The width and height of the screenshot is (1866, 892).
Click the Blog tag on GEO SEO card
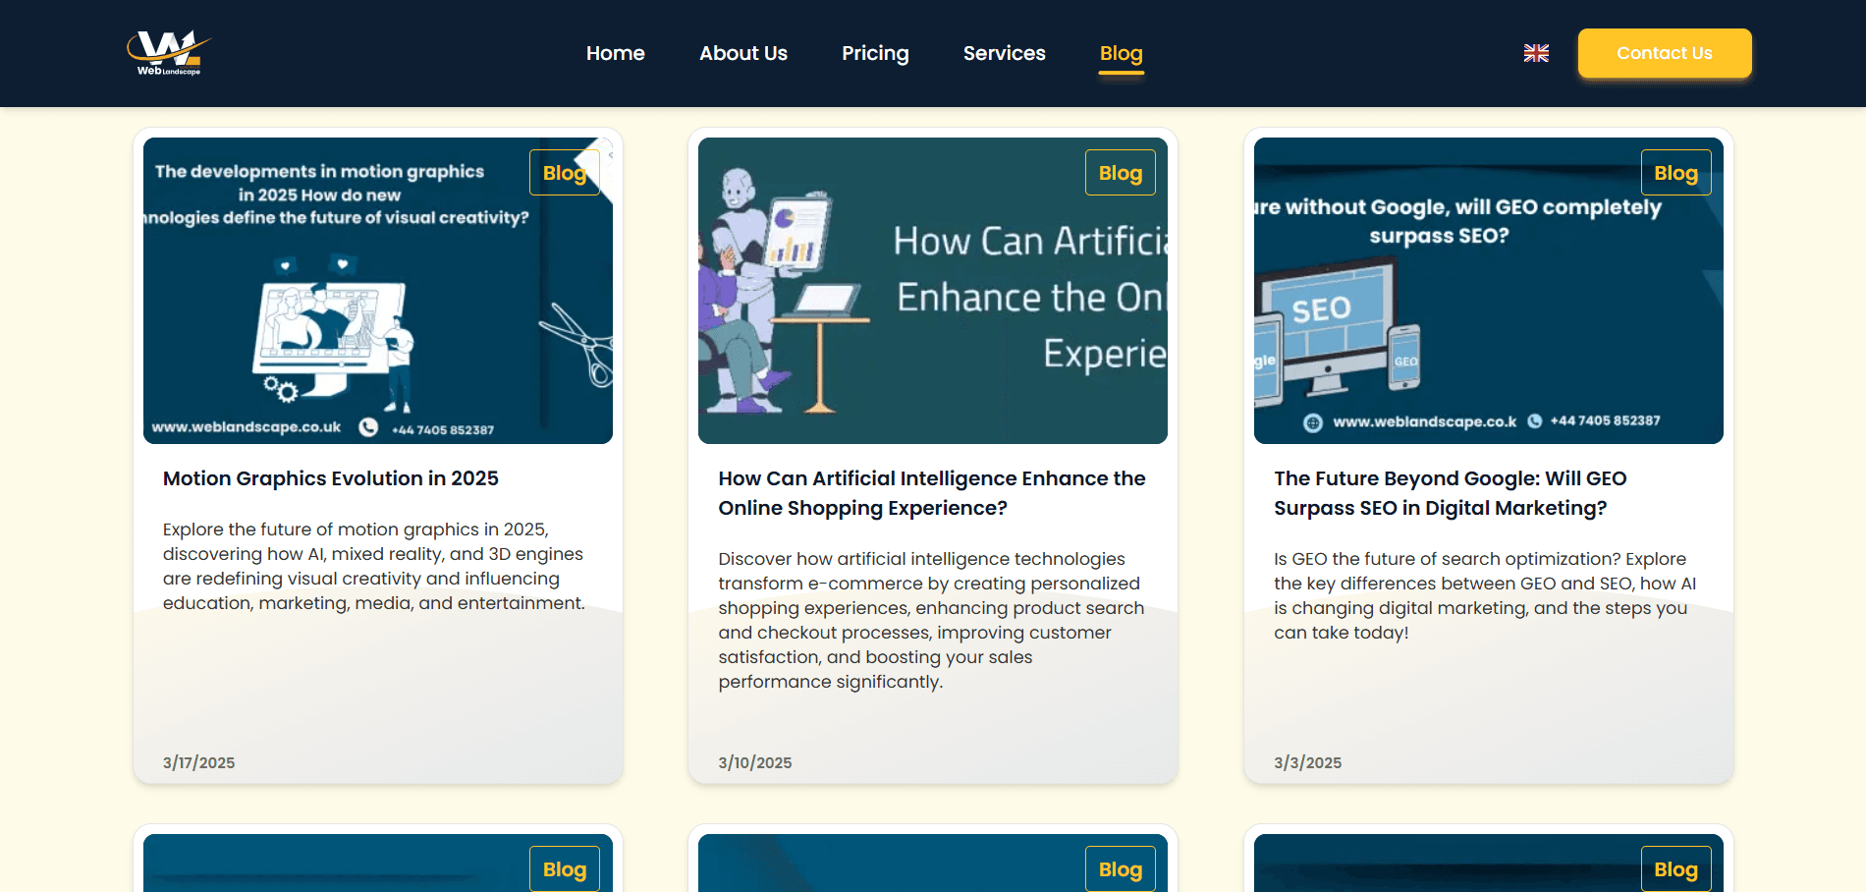click(x=1675, y=173)
